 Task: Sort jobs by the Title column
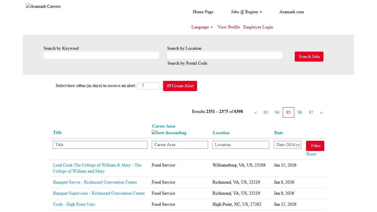pyautogui.click(x=57, y=132)
